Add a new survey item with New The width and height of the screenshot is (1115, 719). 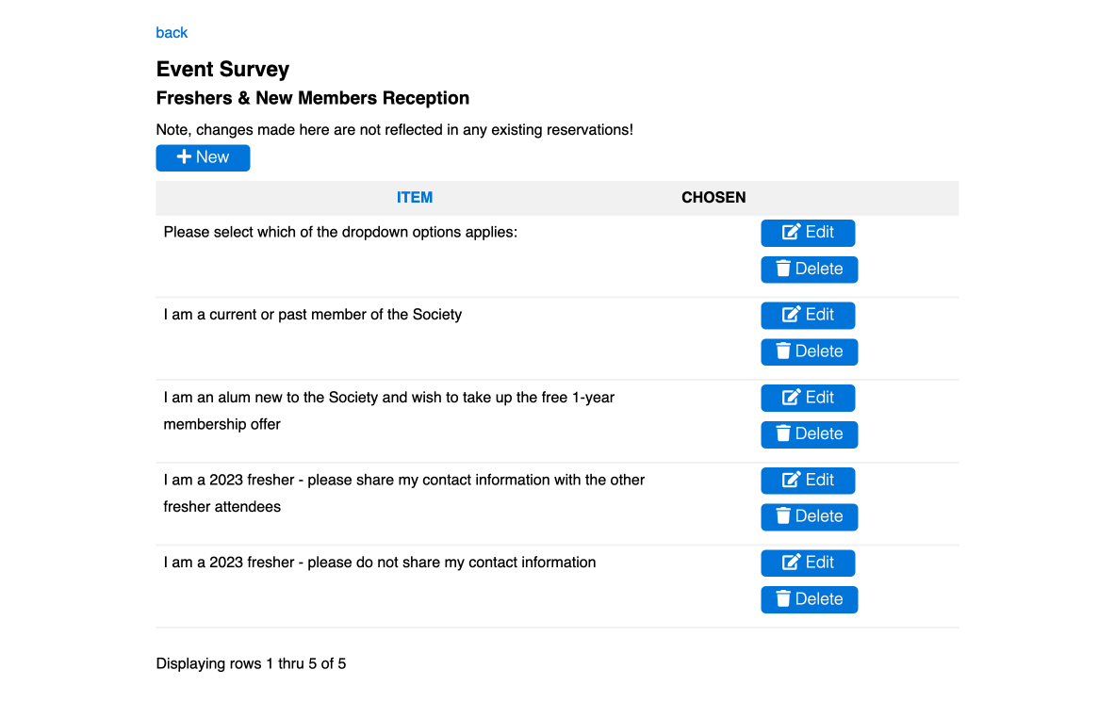tap(203, 158)
